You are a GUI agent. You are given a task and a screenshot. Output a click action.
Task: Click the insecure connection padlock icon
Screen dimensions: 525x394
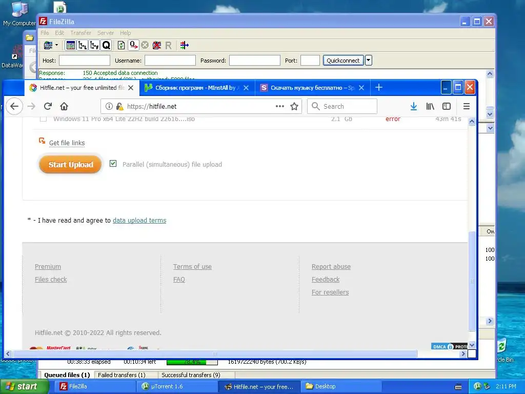[x=119, y=106]
